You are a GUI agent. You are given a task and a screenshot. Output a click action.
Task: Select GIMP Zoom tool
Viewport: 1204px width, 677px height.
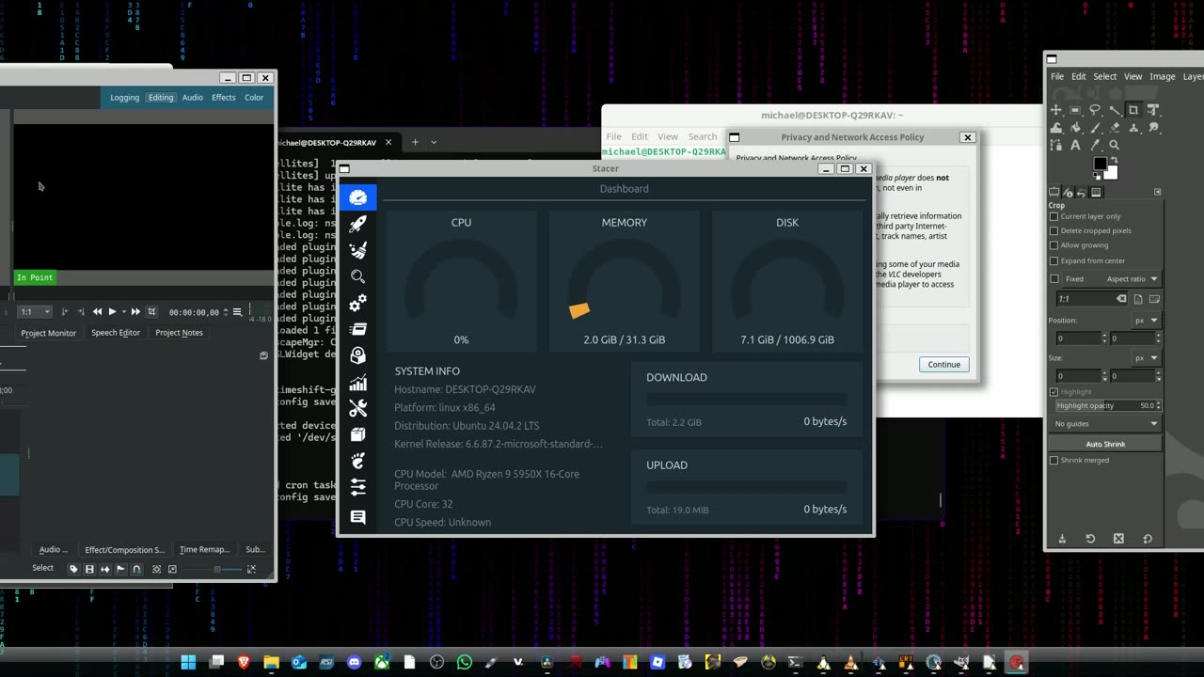(1115, 145)
